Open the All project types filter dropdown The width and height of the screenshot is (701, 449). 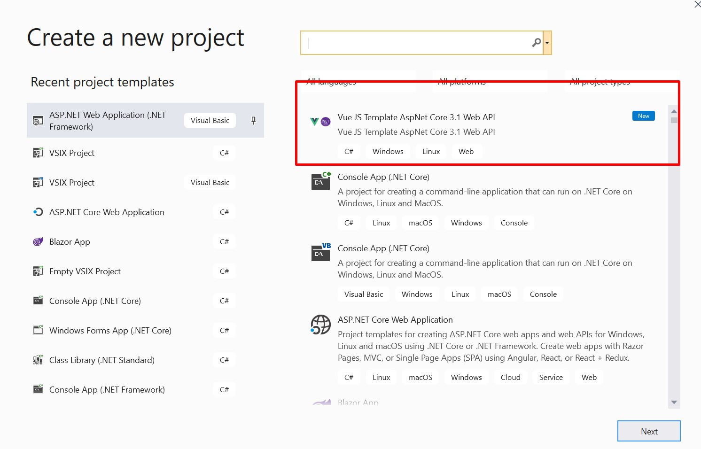[622, 81]
